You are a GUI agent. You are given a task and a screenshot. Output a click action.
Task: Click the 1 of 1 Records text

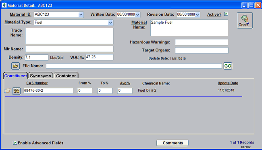(x=242, y=142)
